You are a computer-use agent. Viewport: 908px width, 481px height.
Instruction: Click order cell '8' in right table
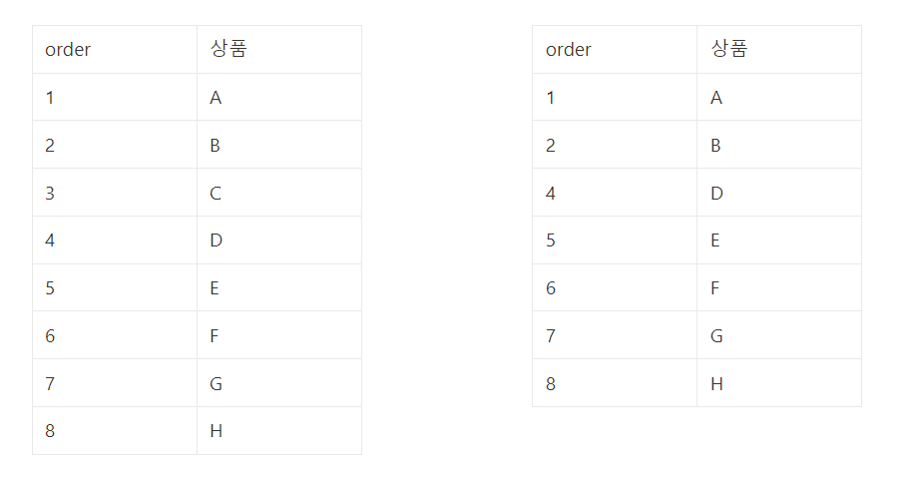point(615,382)
